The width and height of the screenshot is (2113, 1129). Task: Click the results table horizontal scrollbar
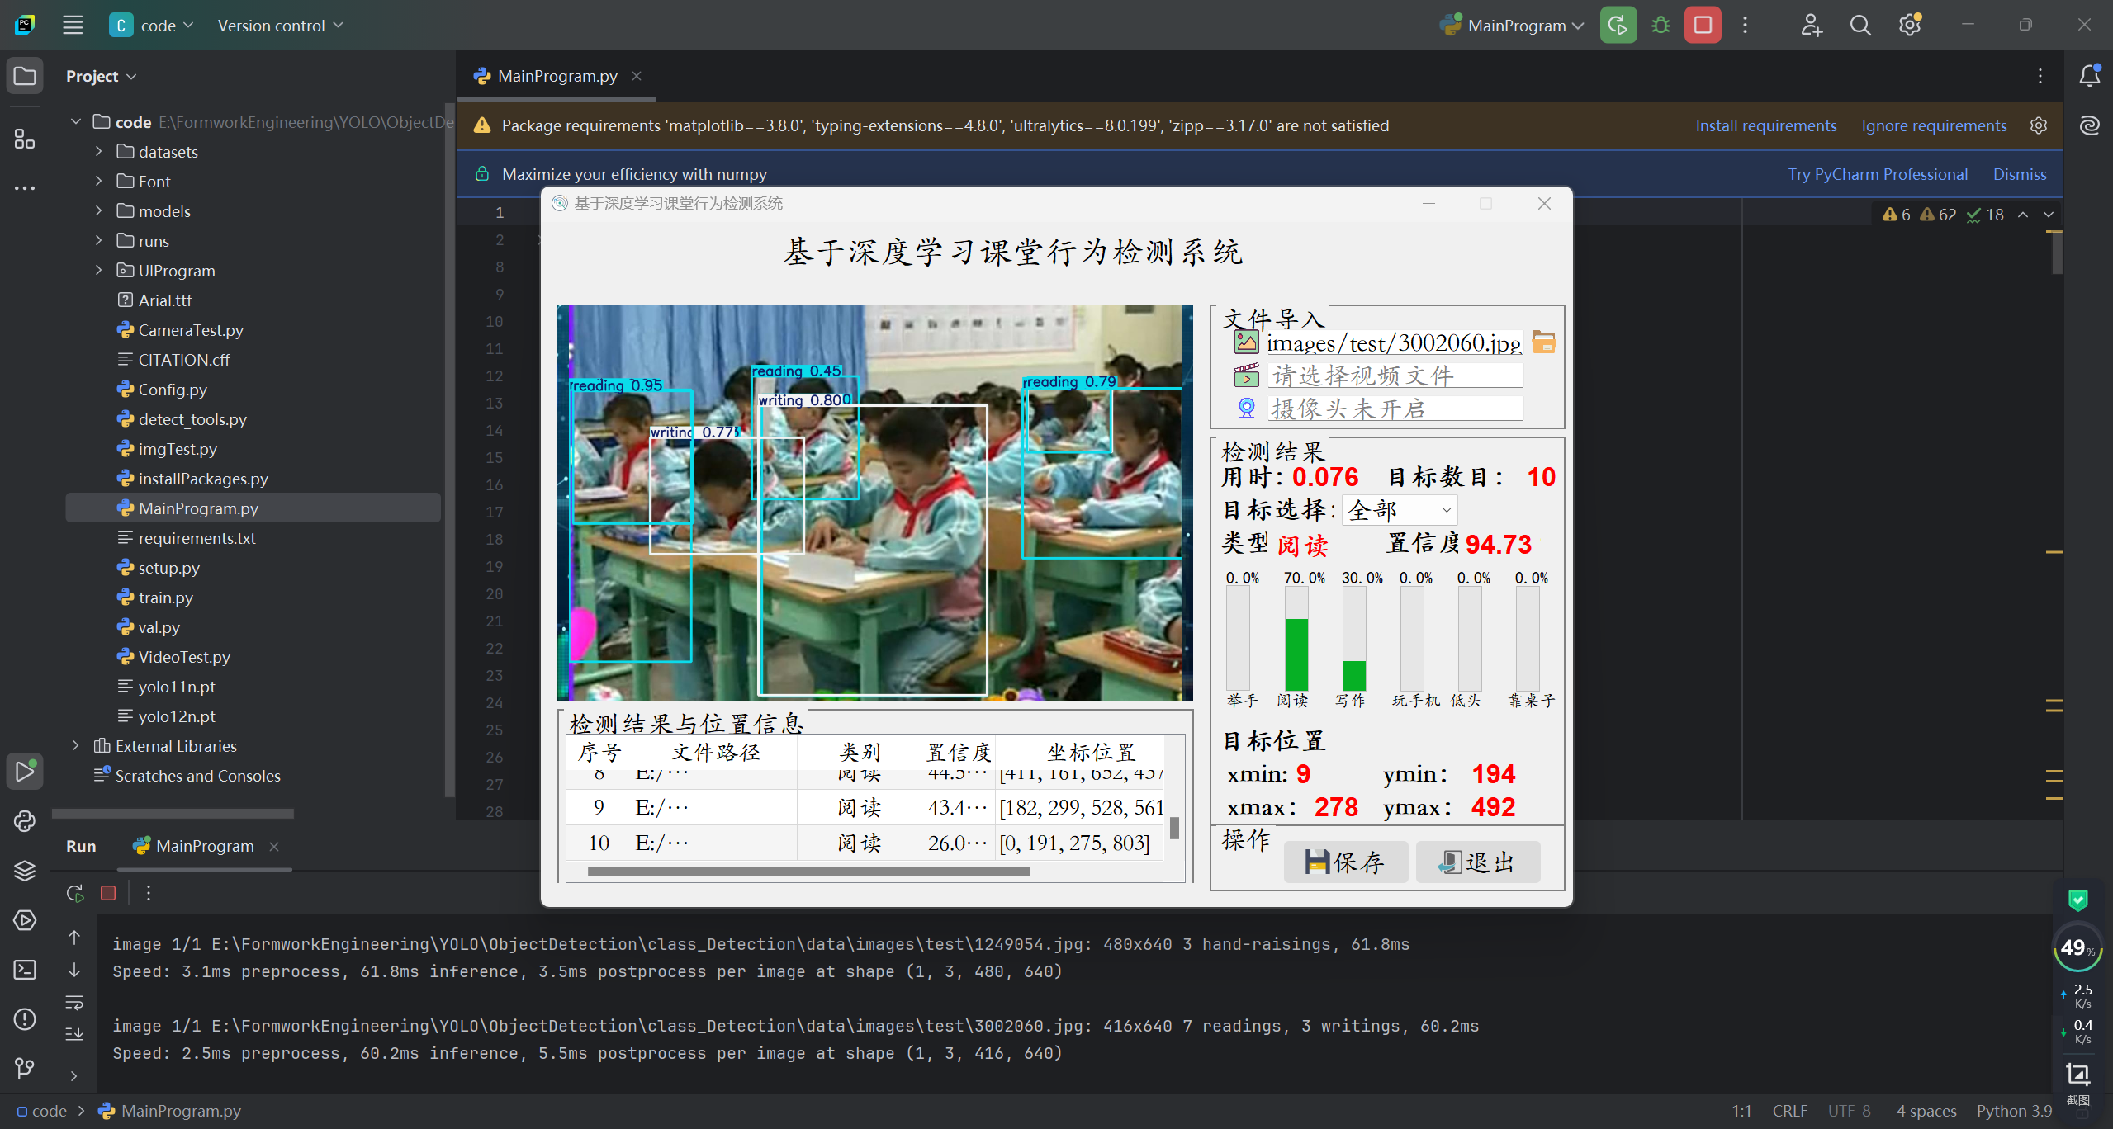(808, 872)
